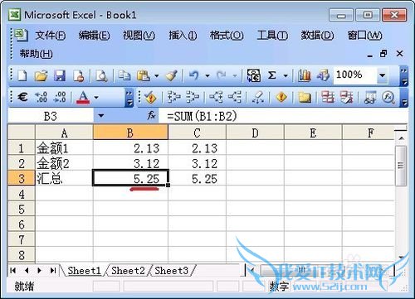Click the Name Box showing B3

click(x=51, y=116)
